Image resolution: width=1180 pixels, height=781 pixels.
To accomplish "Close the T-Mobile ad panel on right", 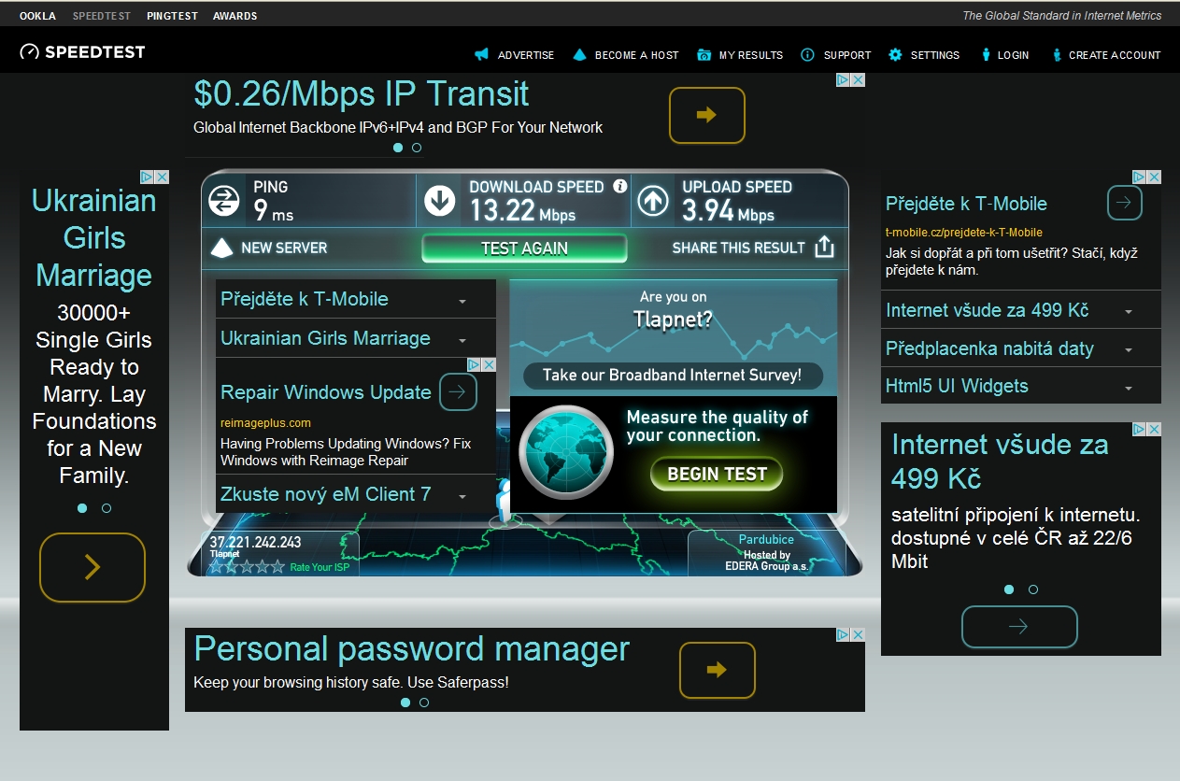I will (1154, 177).
